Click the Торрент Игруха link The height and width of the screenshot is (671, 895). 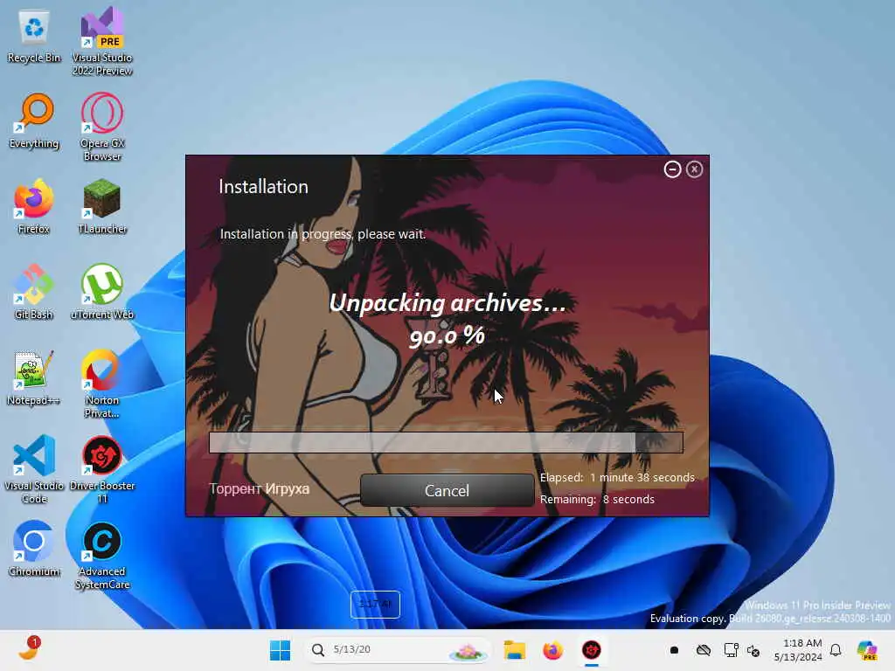(259, 489)
